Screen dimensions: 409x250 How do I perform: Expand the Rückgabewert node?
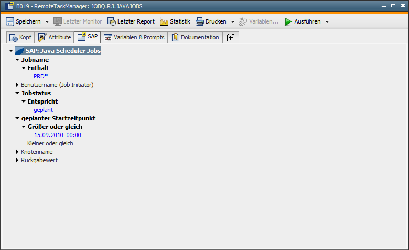point(17,160)
